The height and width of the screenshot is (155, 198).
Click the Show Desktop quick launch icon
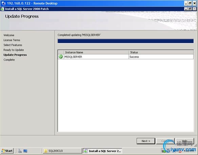pos(25,151)
